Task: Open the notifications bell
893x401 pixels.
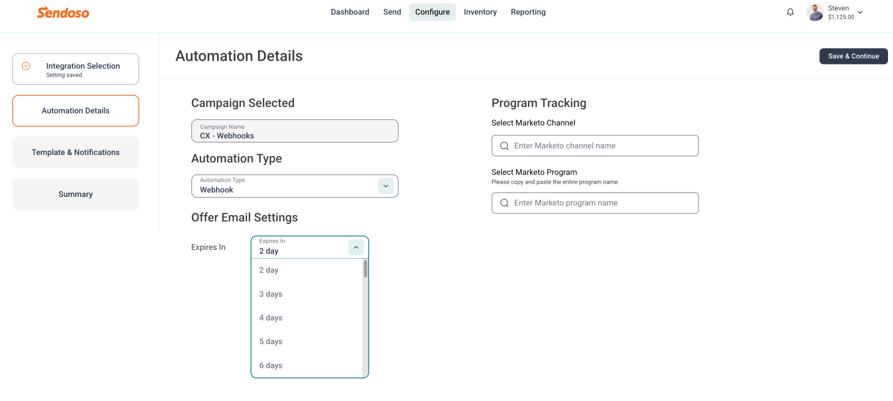Action: pyautogui.click(x=790, y=12)
